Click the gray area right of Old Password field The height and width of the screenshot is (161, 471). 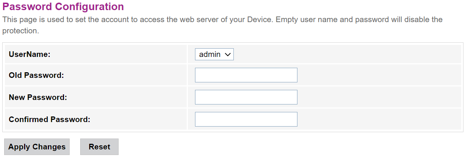tap(376, 75)
